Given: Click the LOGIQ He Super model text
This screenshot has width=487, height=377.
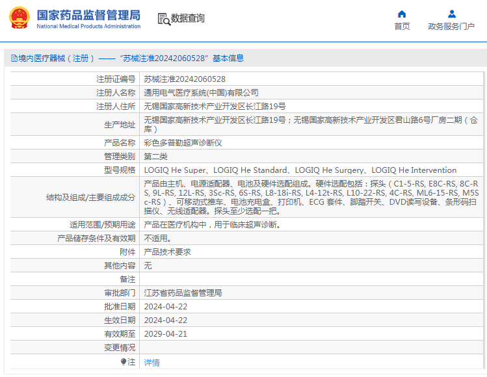Looking at the screenshot, I should [175, 170].
